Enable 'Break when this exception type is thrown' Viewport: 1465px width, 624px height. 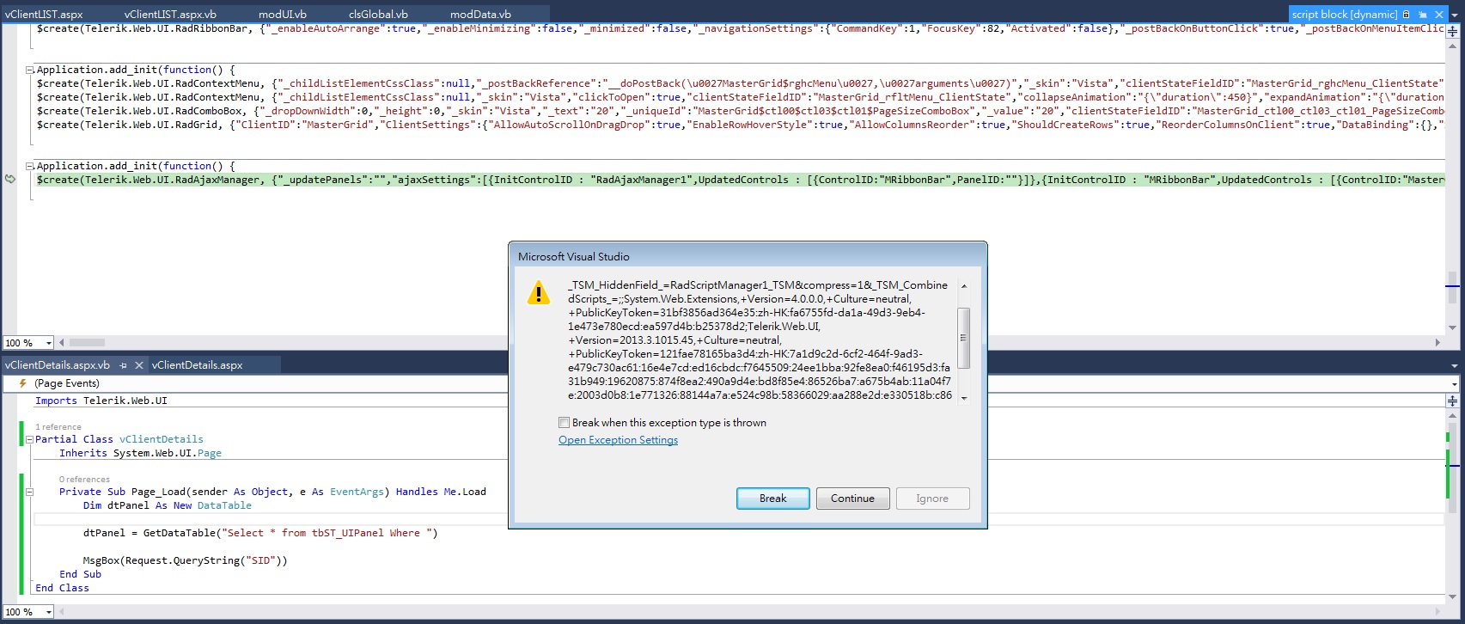pyautogui.click(x=565, y=423)
